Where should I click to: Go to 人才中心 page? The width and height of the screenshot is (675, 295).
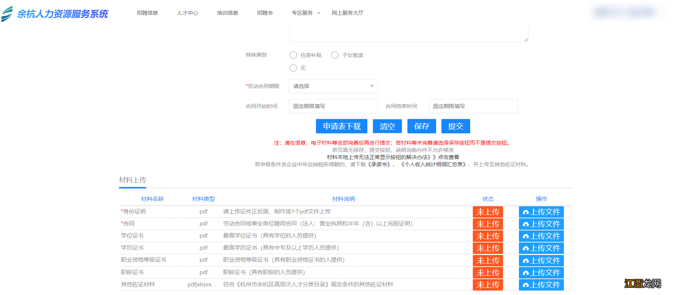(187, 13)
